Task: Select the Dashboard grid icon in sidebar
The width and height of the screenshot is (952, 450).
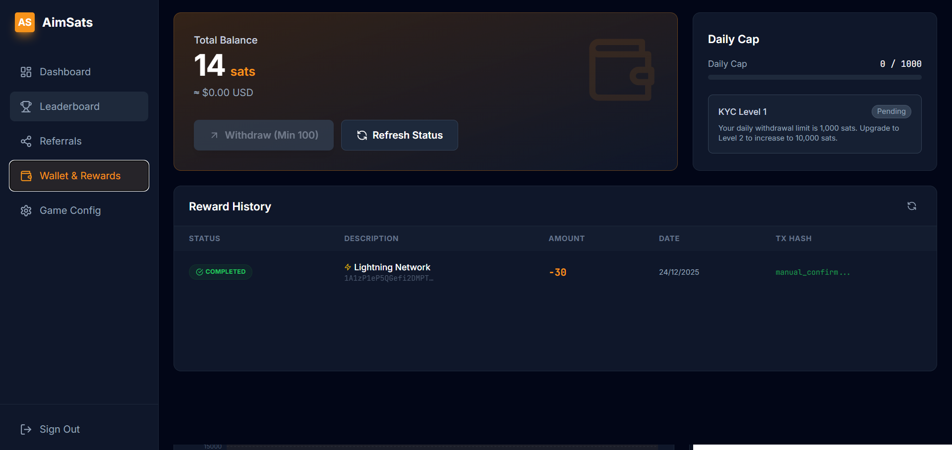Action: point(26,72)
